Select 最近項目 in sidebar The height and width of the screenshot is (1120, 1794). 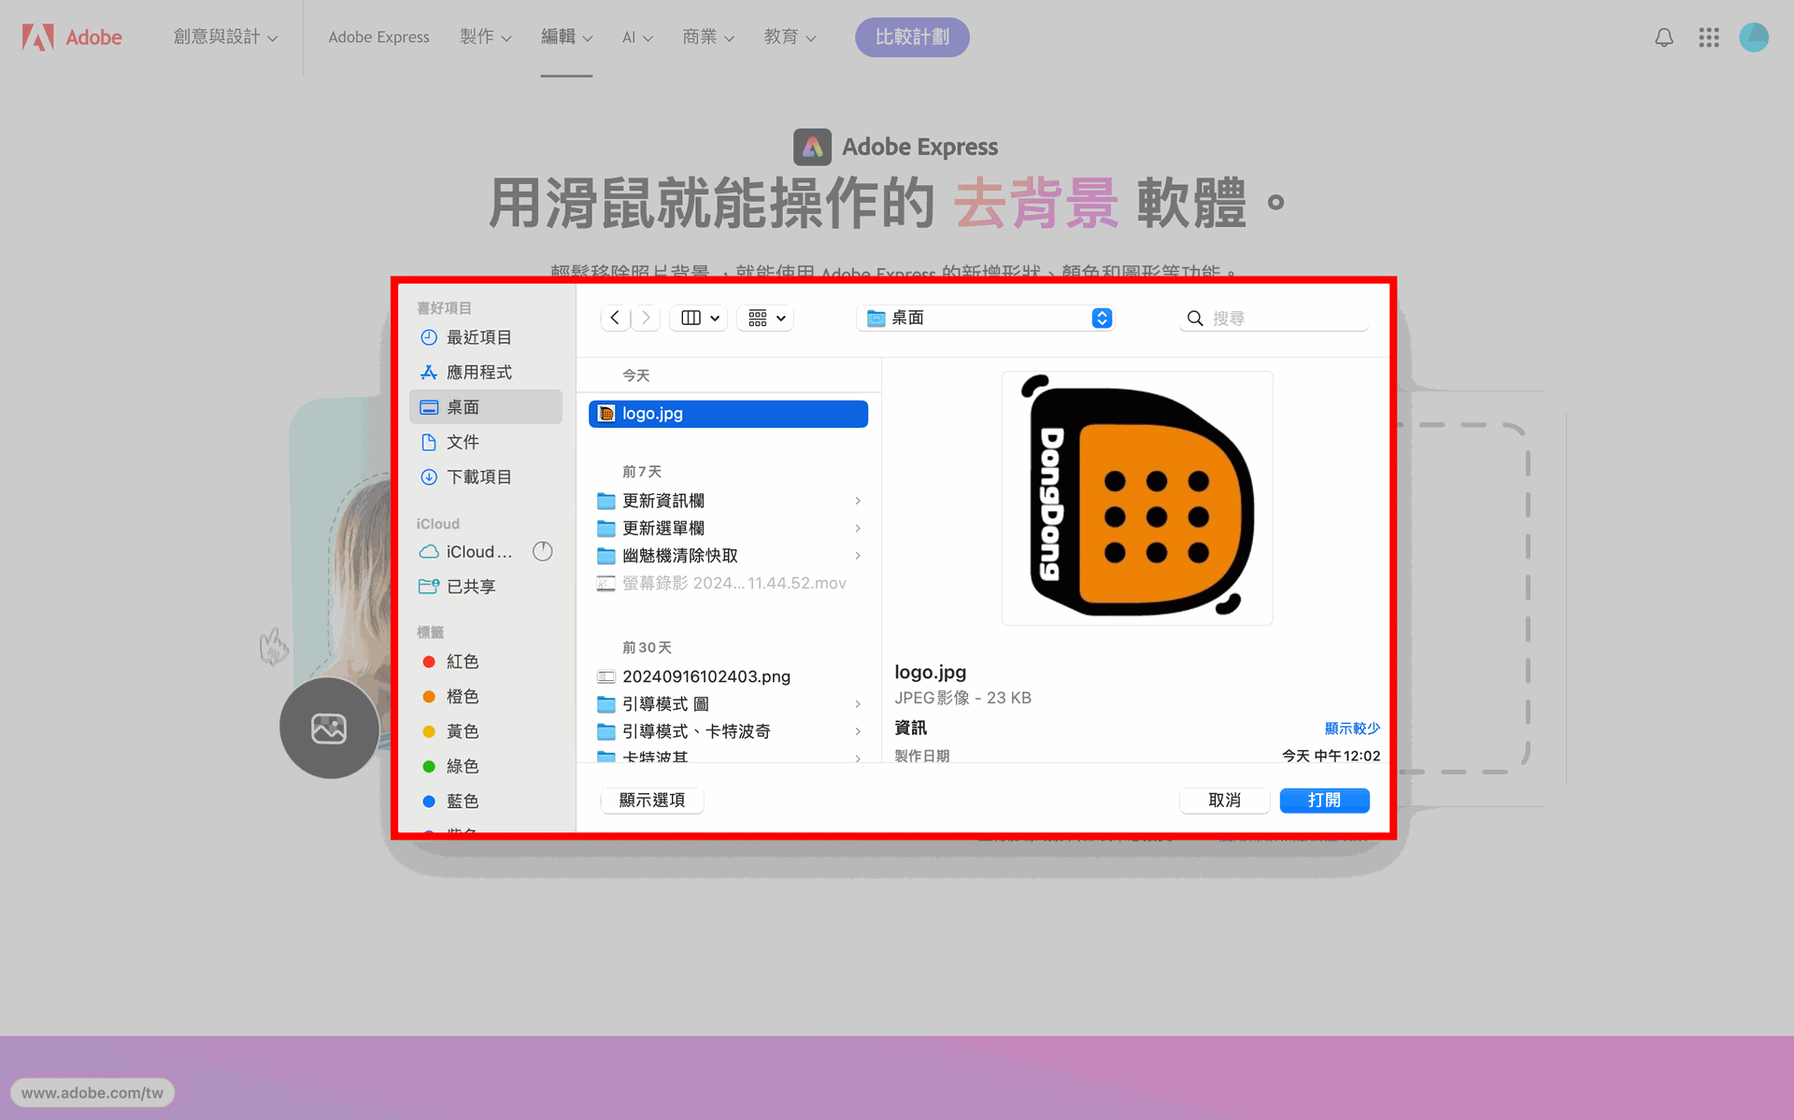click(486, 337)
